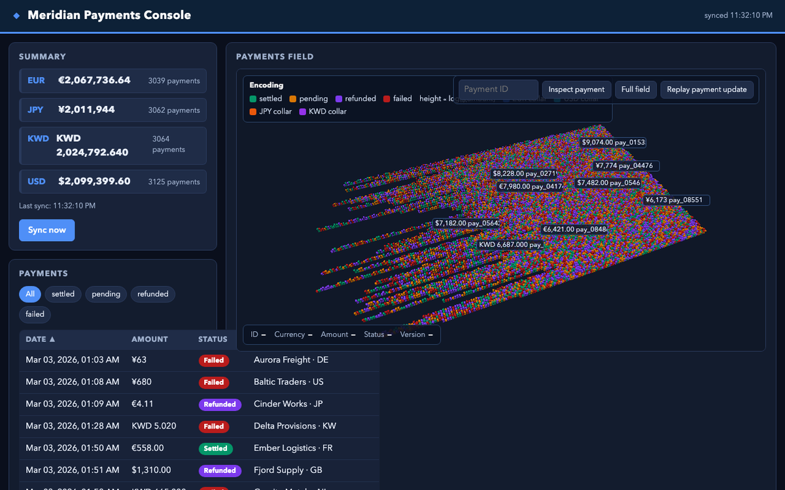Open the EUR summary card
The image size is (785, 490).
coord(113,81)
